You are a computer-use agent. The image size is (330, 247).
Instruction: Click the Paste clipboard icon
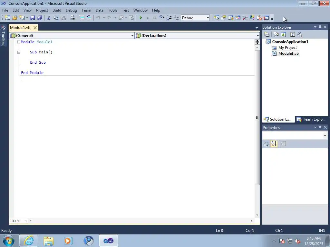pyautogui.click(x=63, y=18)
